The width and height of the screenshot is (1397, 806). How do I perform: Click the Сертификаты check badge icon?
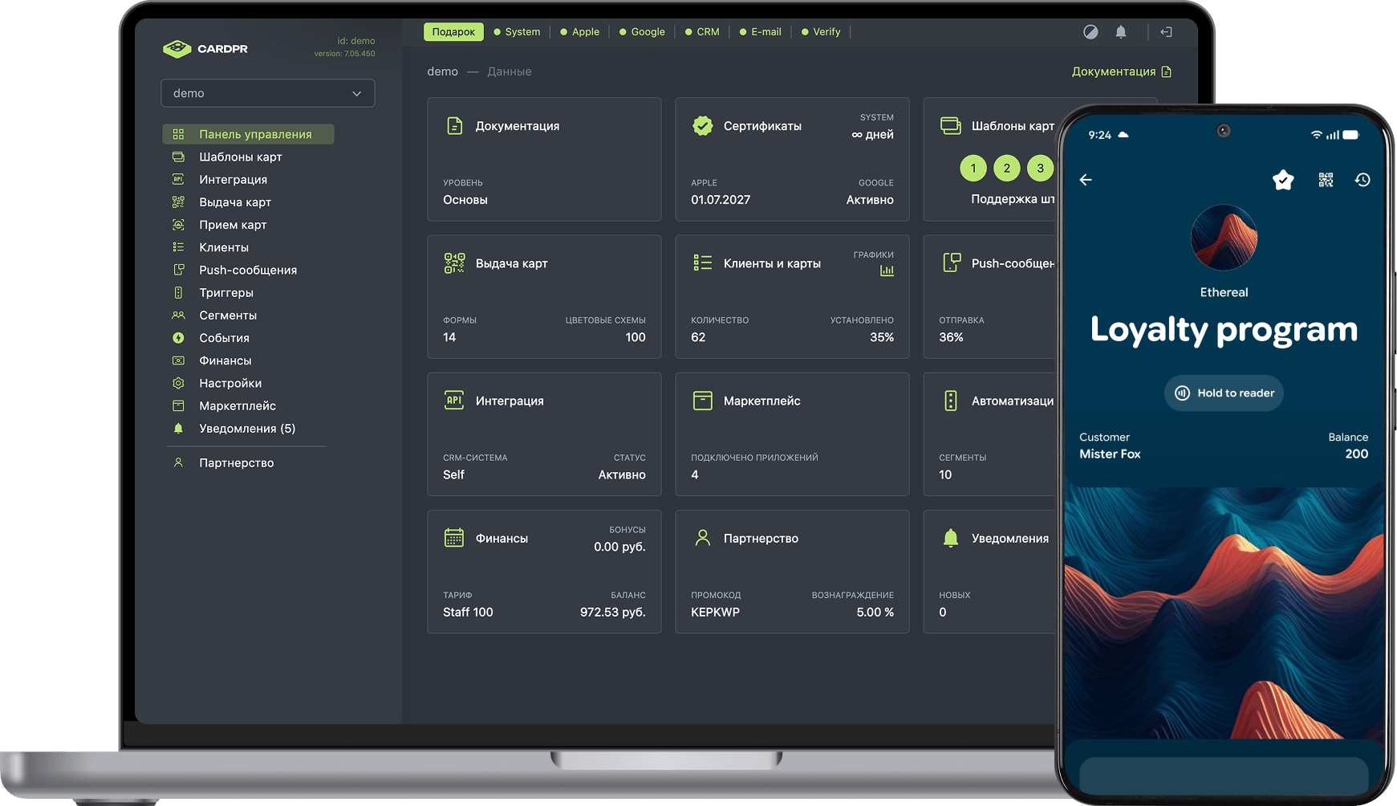tap(703, 126)
